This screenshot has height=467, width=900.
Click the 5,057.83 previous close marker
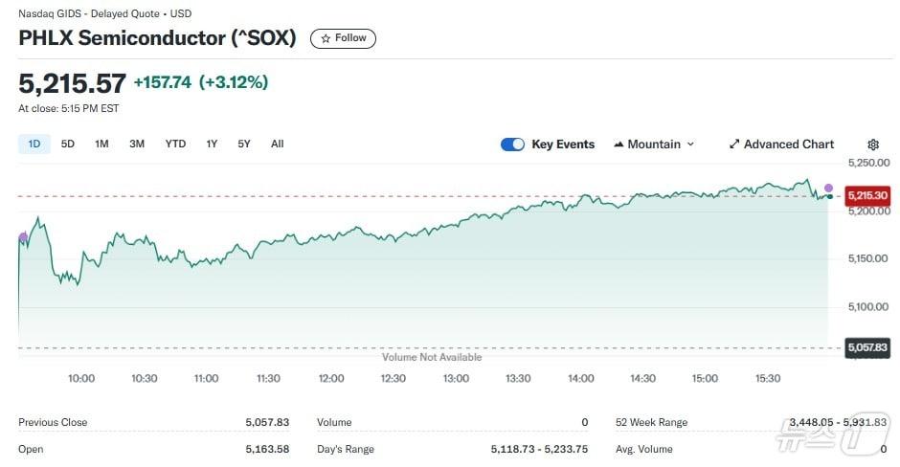coord(866,347)
